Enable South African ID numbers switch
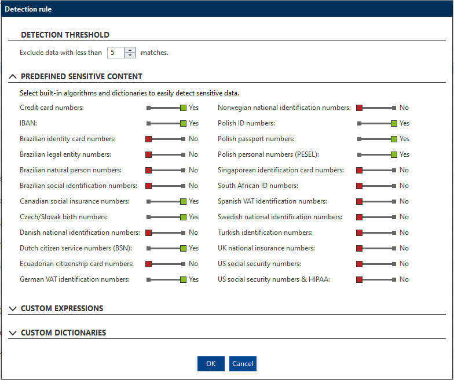The height and width of the screenshot is (380, 454). click(x=376, y=186)
